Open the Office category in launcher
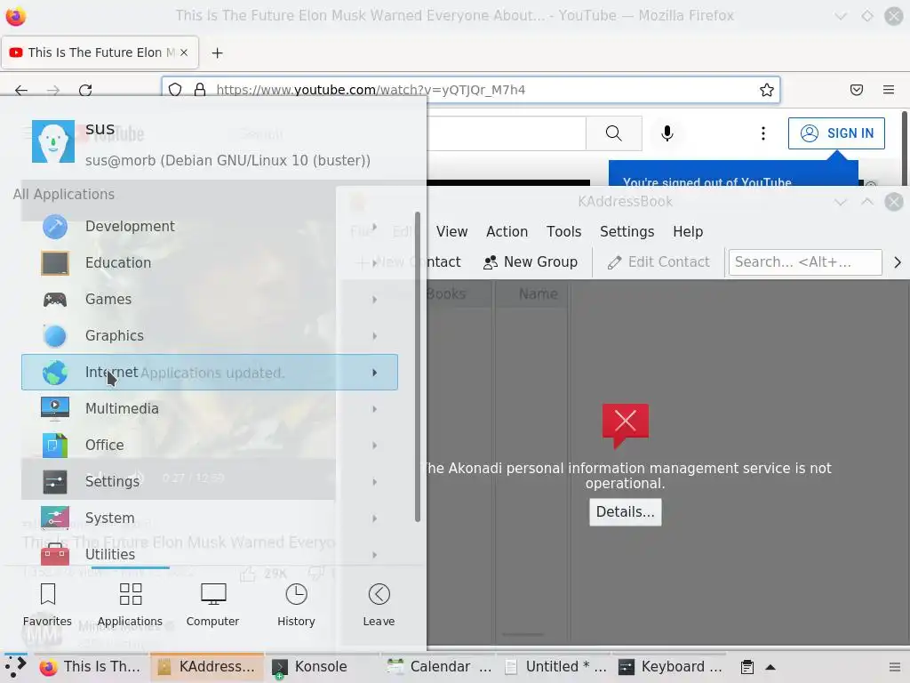This screenshot has width=910, height=683. point(209,445)
